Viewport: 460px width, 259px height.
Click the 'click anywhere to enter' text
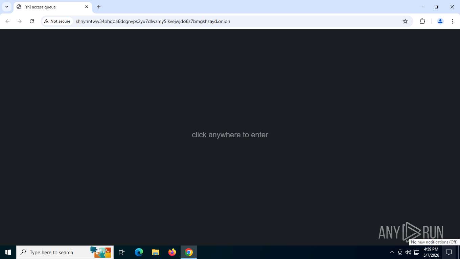point(230,135)
